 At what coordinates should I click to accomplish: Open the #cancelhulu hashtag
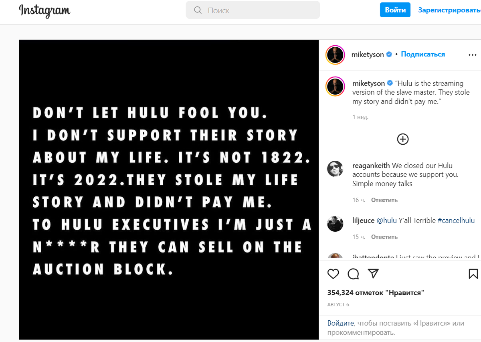tap(456, 221)
